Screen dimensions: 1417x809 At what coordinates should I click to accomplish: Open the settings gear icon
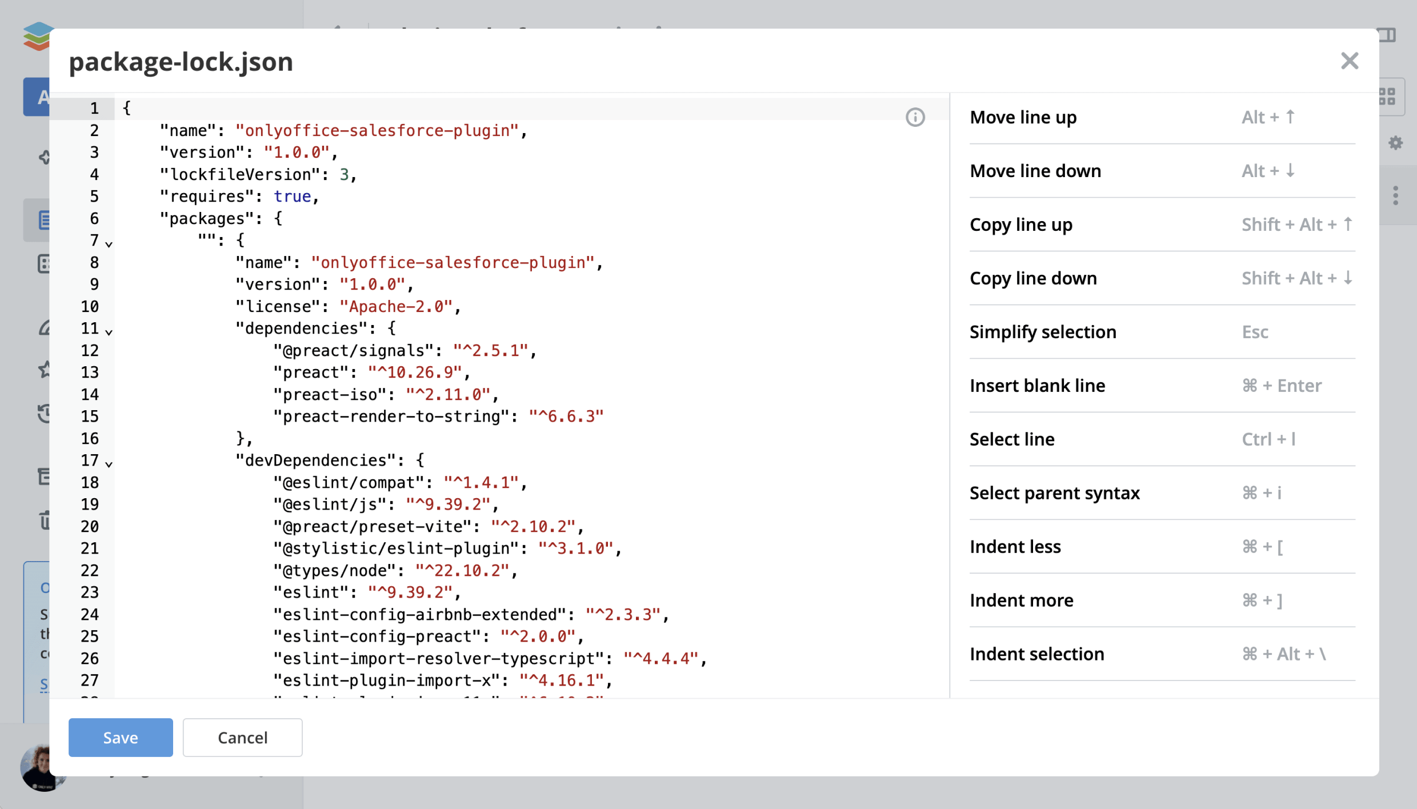[1395, 143]
